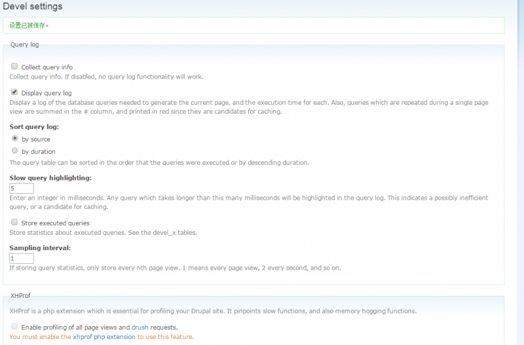
Task: Click the Devel settings page heading
Action: (32, 7)
